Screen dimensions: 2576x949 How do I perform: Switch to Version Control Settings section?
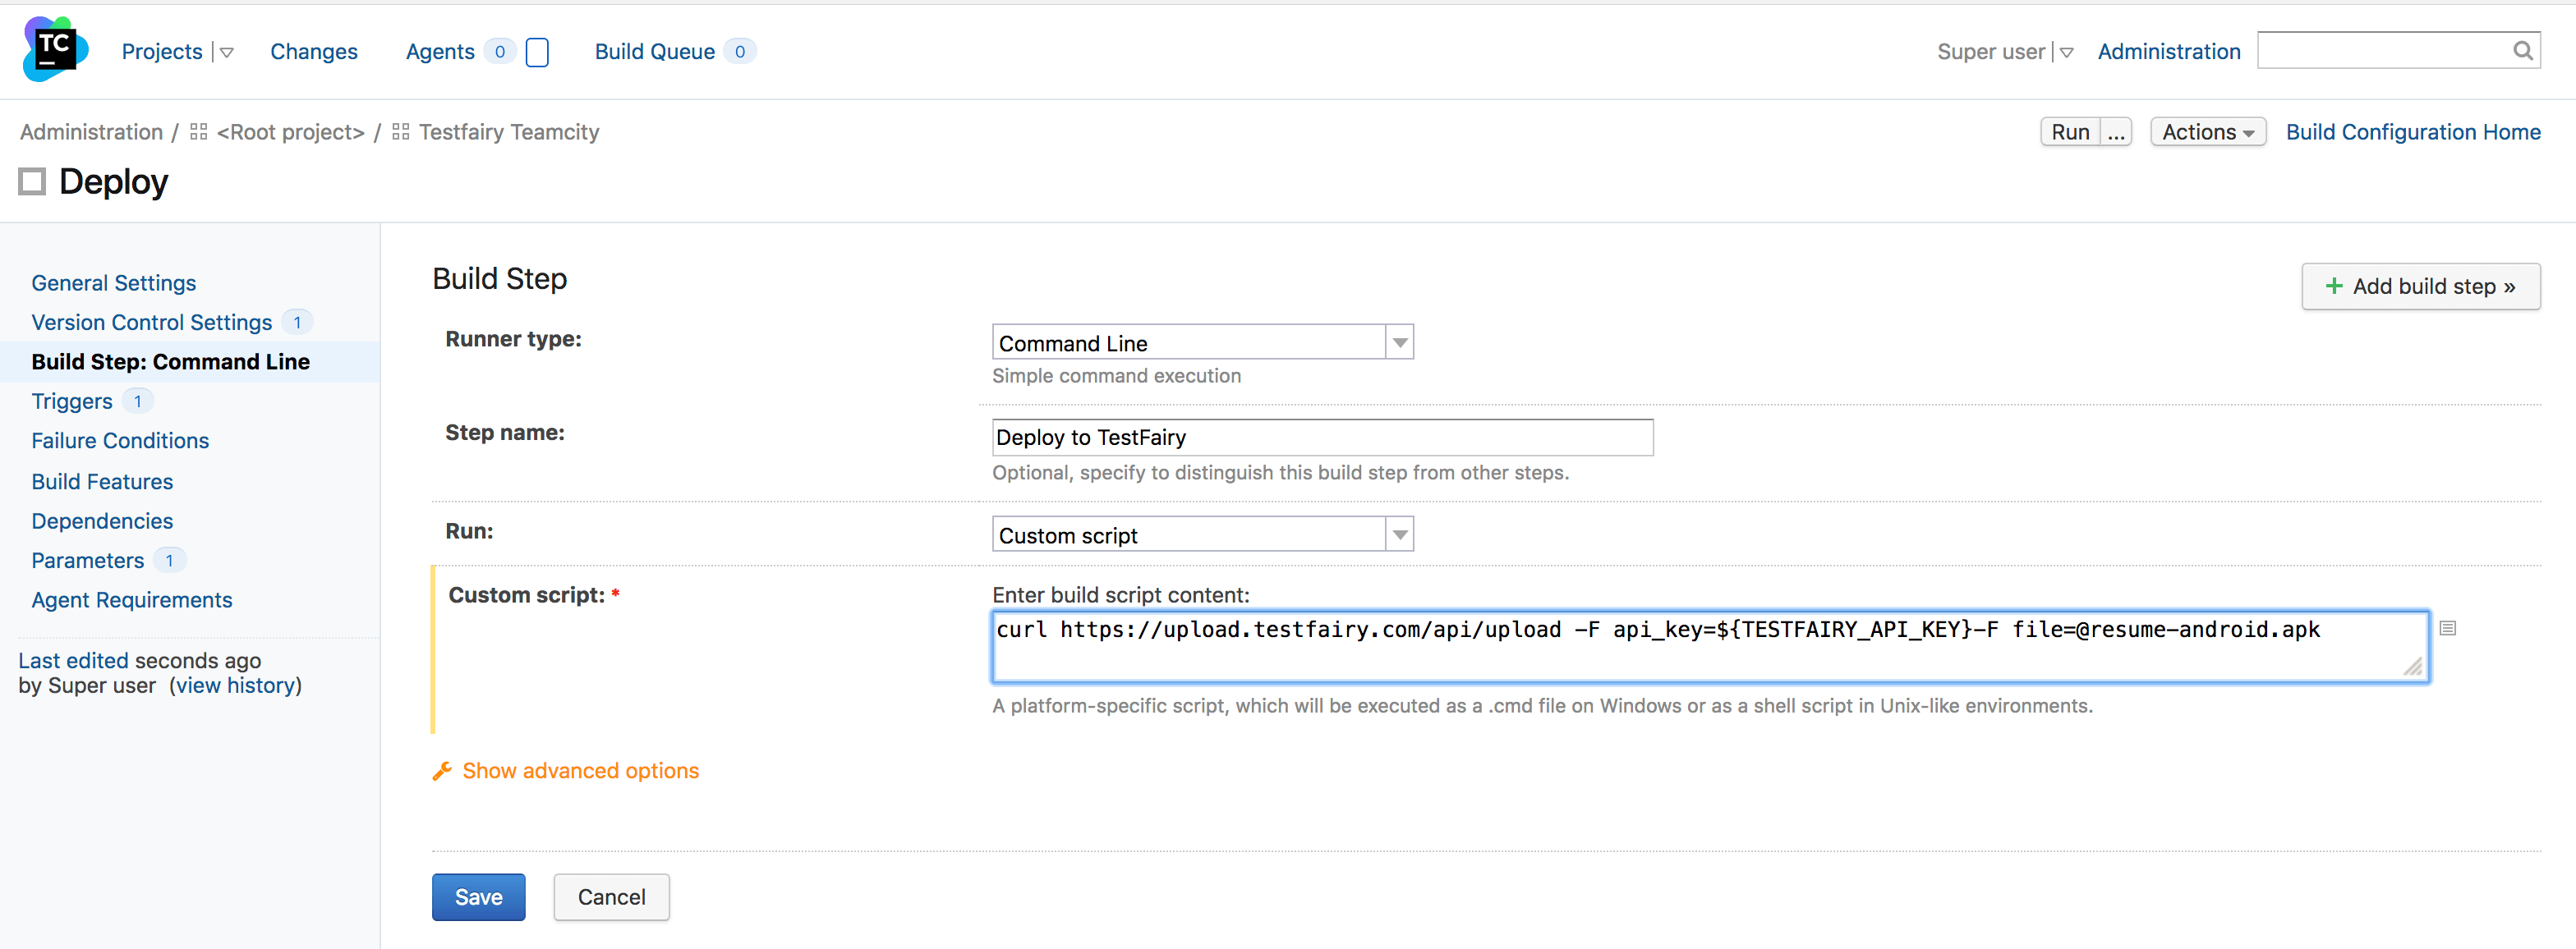tap(151, 322)
